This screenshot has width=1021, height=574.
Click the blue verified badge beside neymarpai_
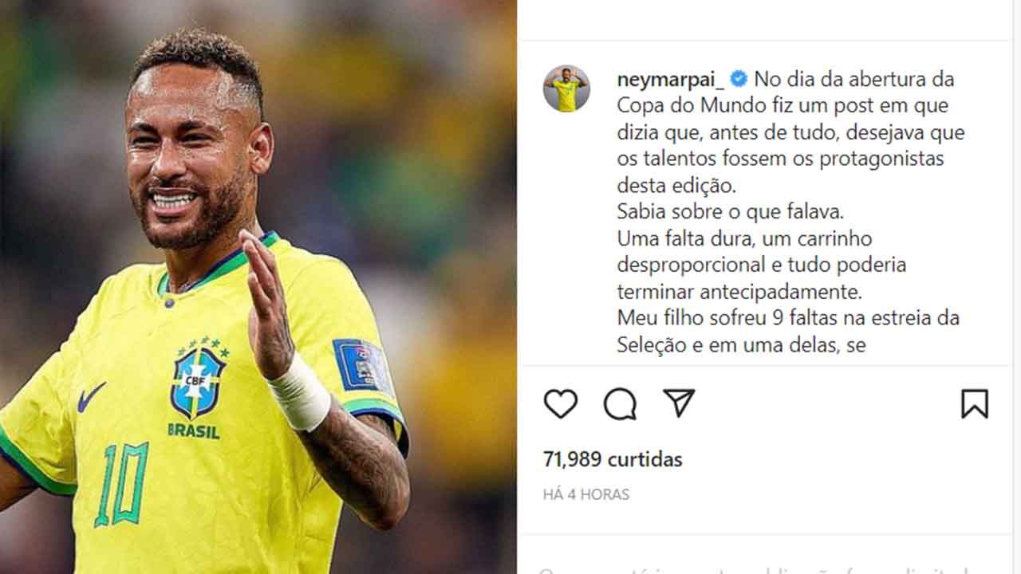pyautogui.click(x=739, y=79)
